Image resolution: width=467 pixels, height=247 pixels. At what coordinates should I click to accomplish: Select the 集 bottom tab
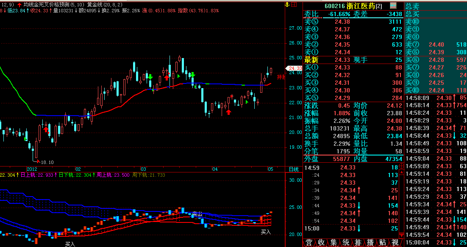click(x=334, y=242)
